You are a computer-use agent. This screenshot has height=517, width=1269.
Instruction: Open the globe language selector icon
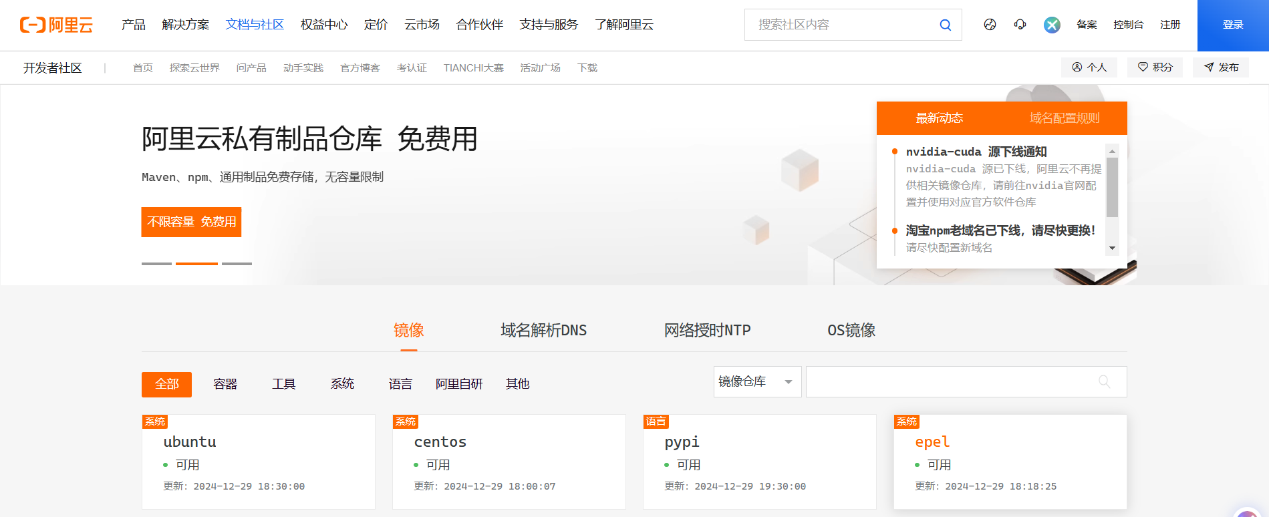coord(990,25)
